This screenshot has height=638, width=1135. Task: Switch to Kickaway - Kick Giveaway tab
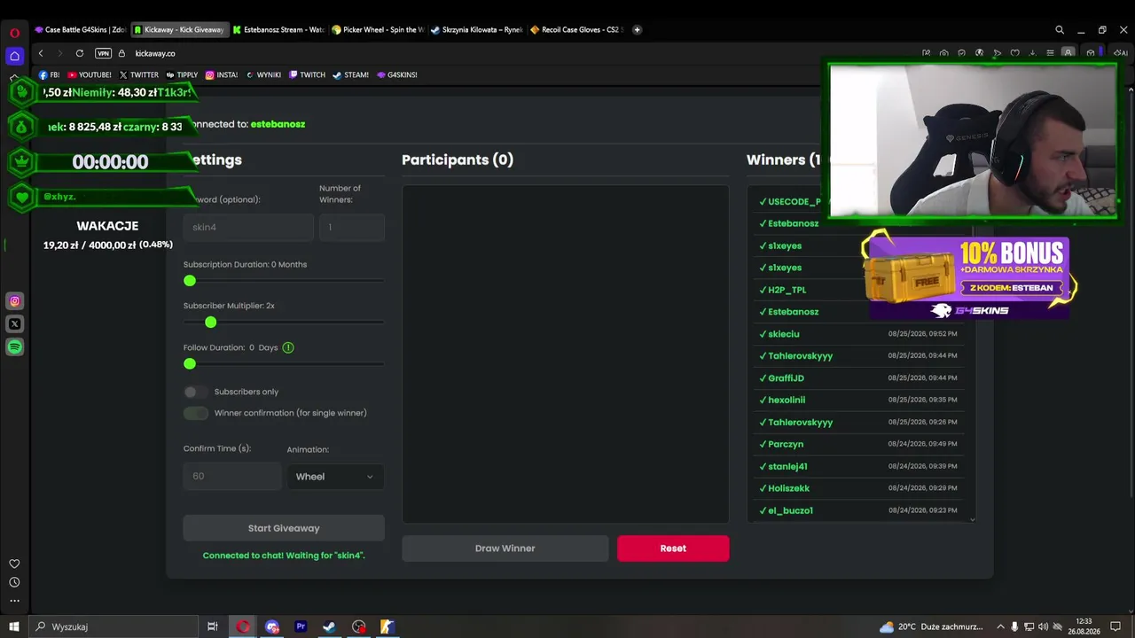pos(179,29)
